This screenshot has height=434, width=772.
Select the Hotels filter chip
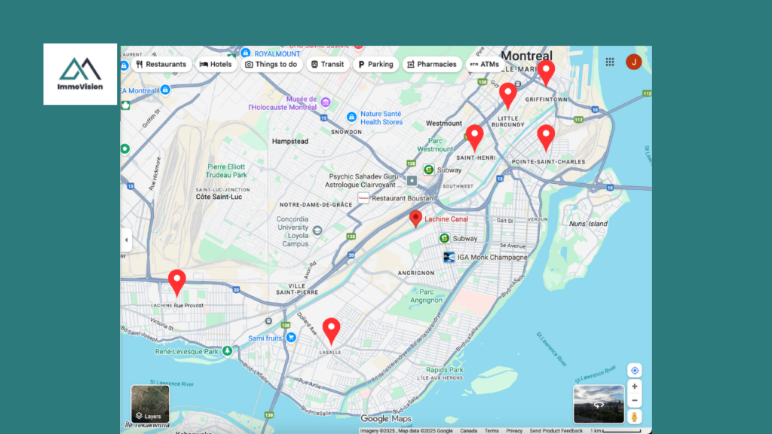click(x=216, y=65)
